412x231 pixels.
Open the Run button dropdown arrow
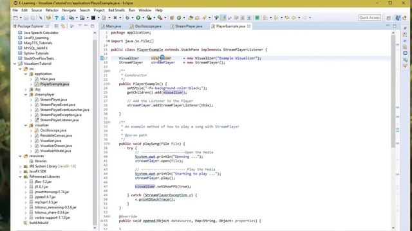click(x=143, y=17)
